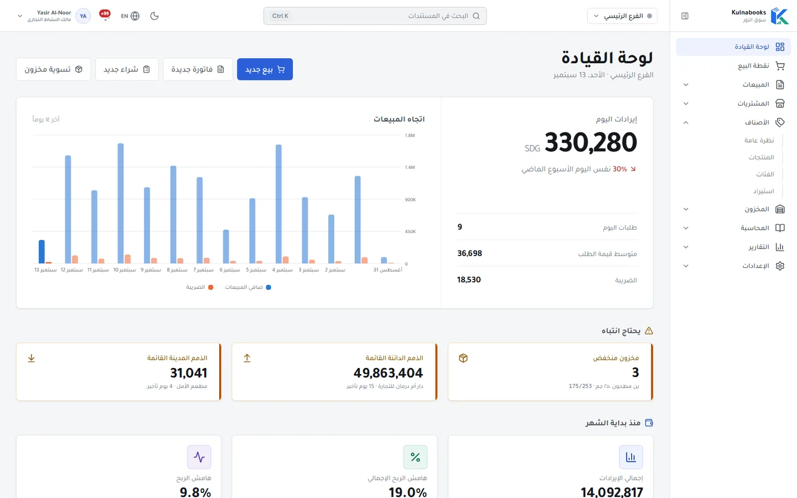
Task: Click the Ctrl K shortcut badge
Action: [280, 16]
